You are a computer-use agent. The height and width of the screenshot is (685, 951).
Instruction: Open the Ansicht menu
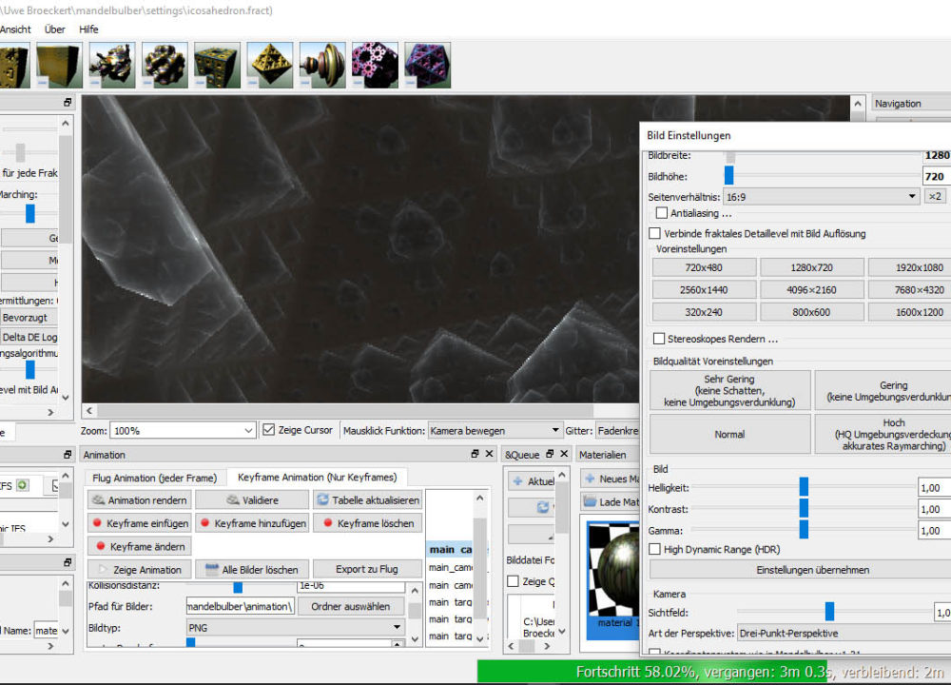point(16,29)
